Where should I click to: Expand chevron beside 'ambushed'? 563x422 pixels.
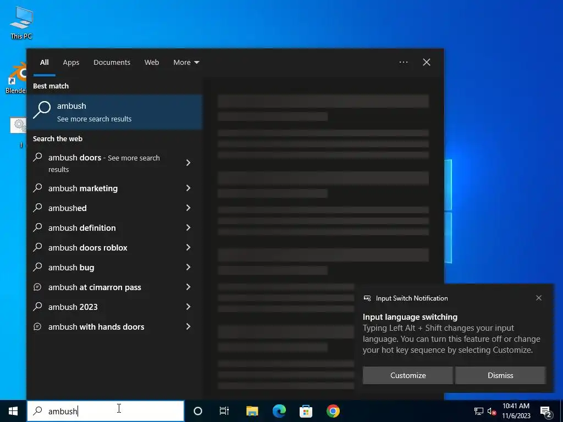[188, 207]
